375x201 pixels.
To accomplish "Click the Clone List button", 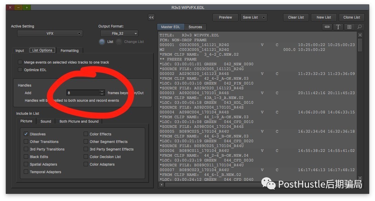I will point(351,17).
